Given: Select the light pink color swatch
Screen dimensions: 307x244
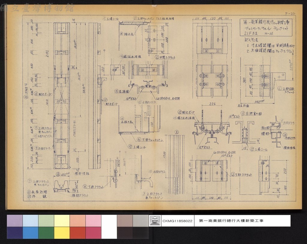Looking at the screenshot, I should [94, 221].
